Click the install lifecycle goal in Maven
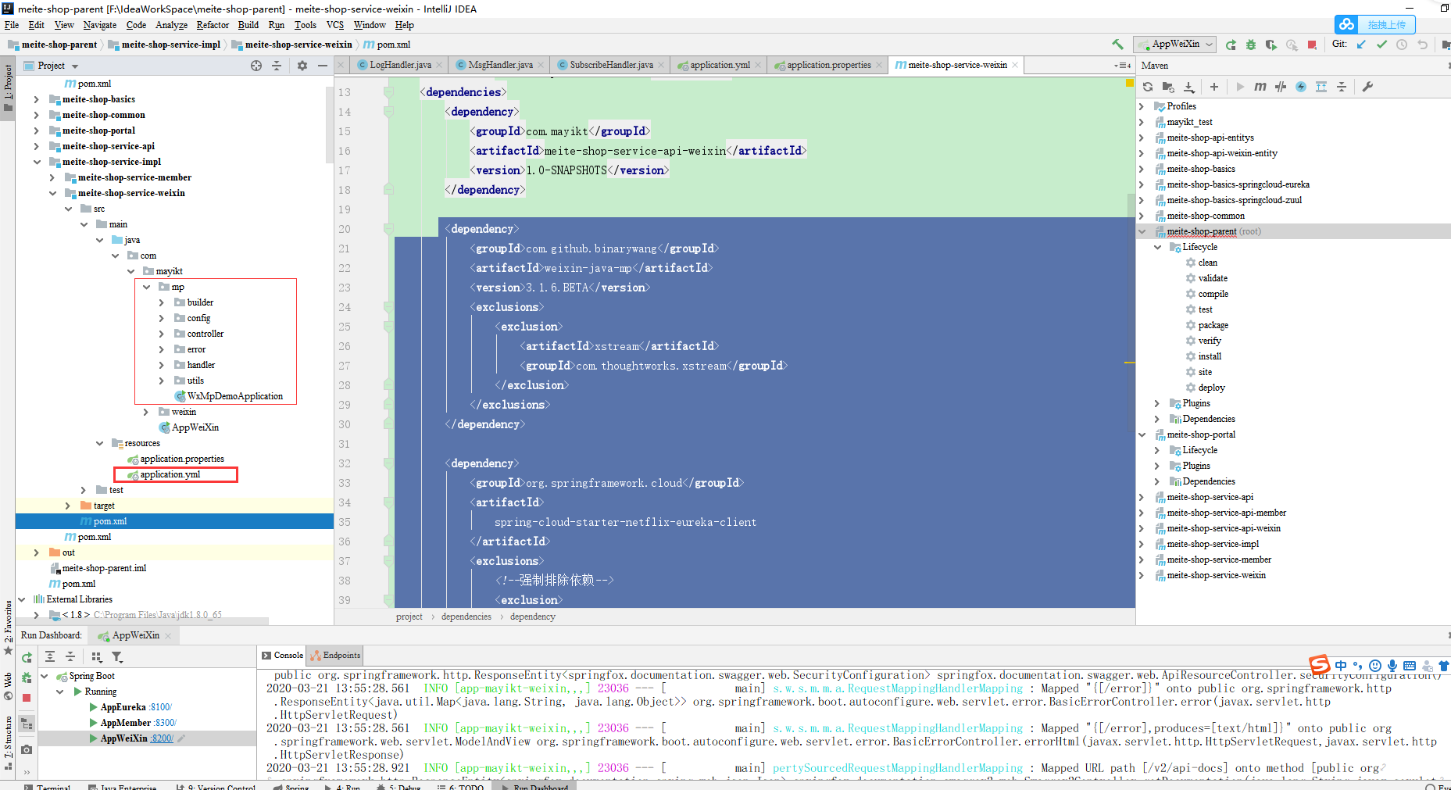Image resolution: width=1451 pixels, height=790 pixels. click(1210, 356)
